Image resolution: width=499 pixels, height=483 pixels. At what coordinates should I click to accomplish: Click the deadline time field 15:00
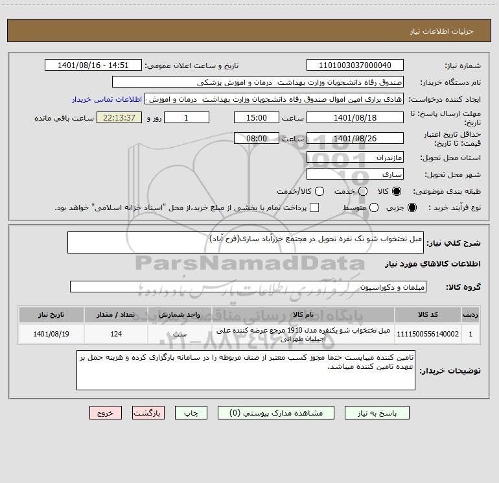[257, 117]
